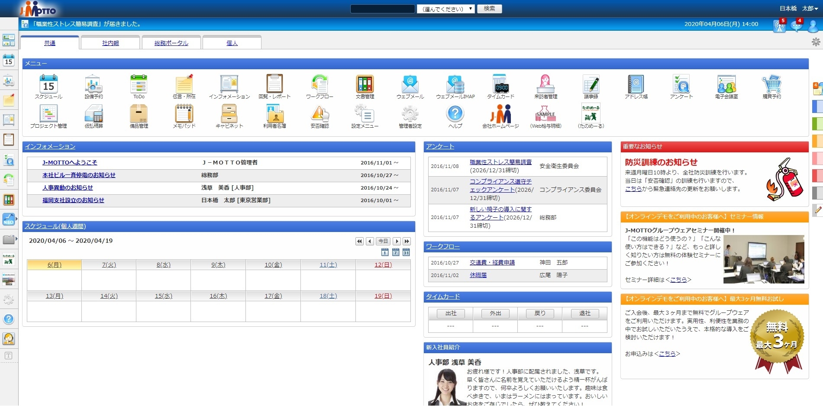Open the search category dropdown (選んでください)
Screen dimensions: 823x406
tap(445, 9)
